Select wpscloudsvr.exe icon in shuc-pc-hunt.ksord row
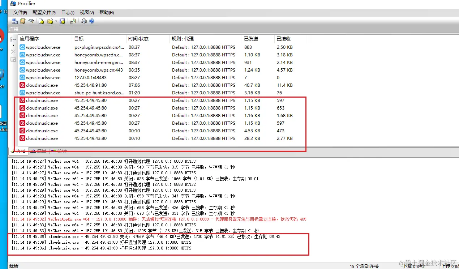The image size is (459, 269). pos(22,93)
